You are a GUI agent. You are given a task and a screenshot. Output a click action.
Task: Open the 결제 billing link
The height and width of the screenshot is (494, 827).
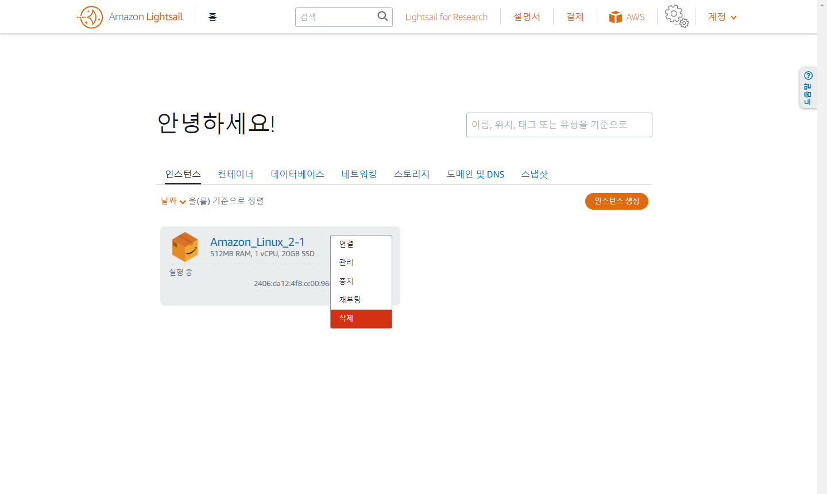575,17
